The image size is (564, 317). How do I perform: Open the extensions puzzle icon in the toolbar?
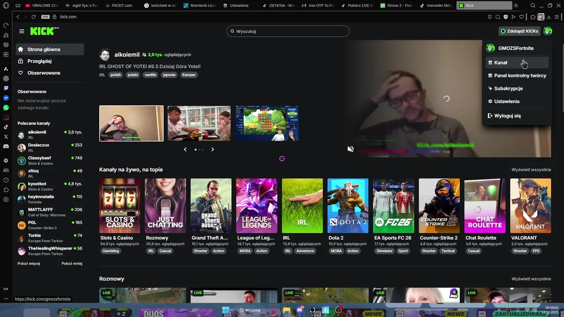[533, 17]
